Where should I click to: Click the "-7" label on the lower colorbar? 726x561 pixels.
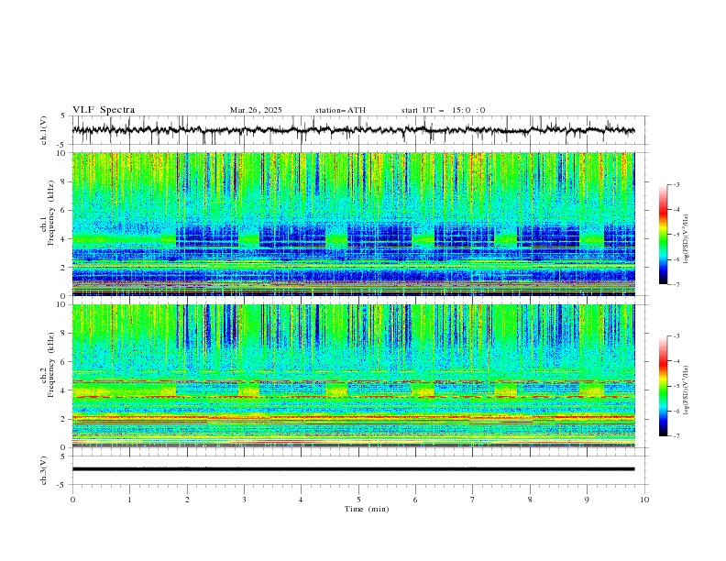[676, 435]
